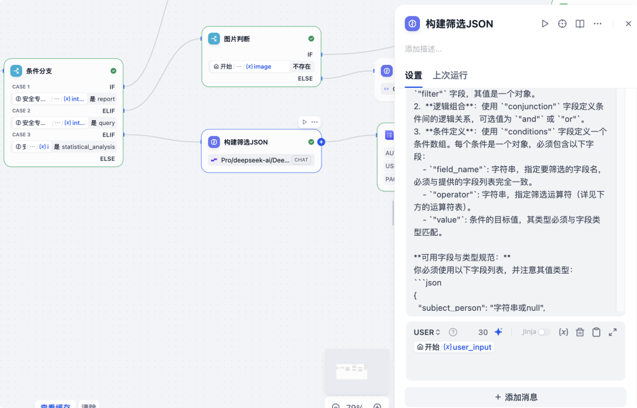Viewport: 637px width, 408px height.
Task: Click the 添加描述 description field
Action: [x=423, y=49]
